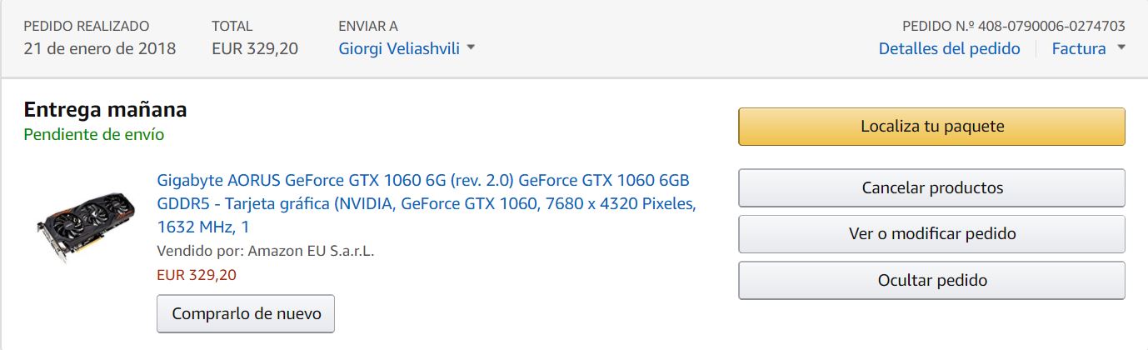Screen dimensions: 1148x350
Task: Click the green Pendiente de envío status
Action: pos(93,134)
